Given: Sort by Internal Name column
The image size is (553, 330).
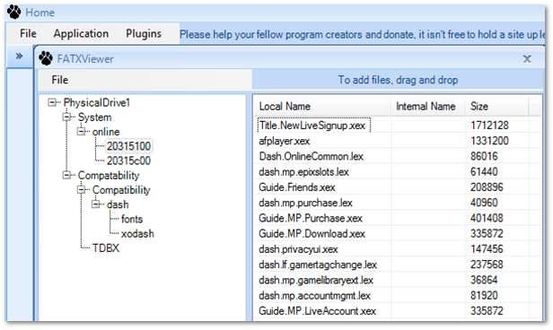Looking at the screenshot, I should [x=428, y=107].
